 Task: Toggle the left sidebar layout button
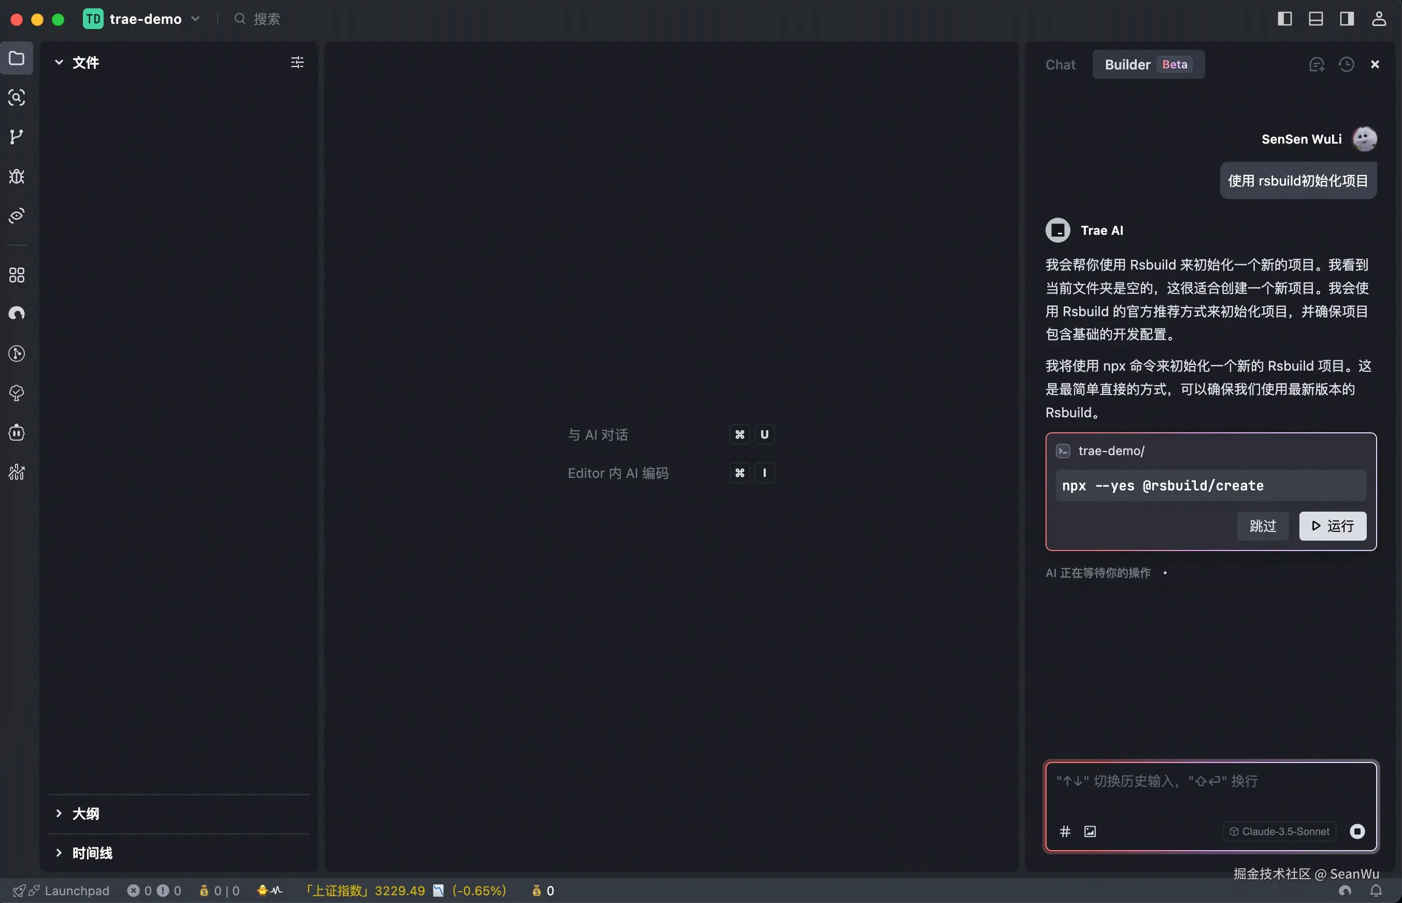pyautogui.click(x=1284, y=19)
